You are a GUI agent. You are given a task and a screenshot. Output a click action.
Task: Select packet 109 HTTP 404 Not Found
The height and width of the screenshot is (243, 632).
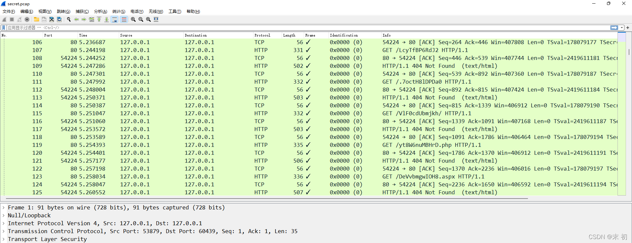coord(309,66)
